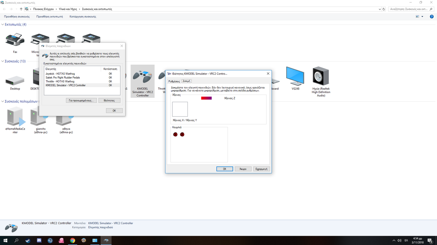Click the first red button indicator

[x=175, y=134]
